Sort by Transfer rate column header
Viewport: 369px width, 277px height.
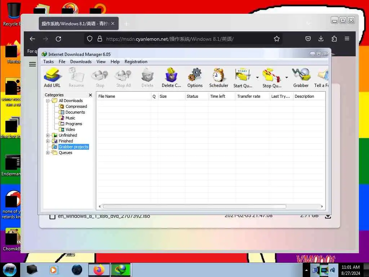[x=253, y=96]
